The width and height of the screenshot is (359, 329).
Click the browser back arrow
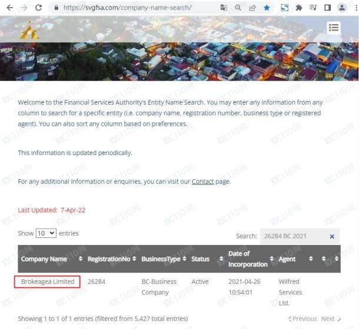tap(10, 8)
